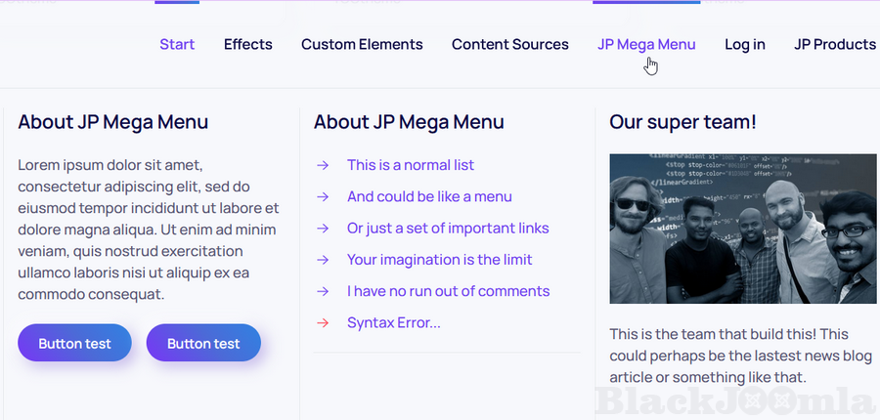Screen dimensions: 880x420
Task: Click the "Syntax Error..." link
Action: (393, 323)
